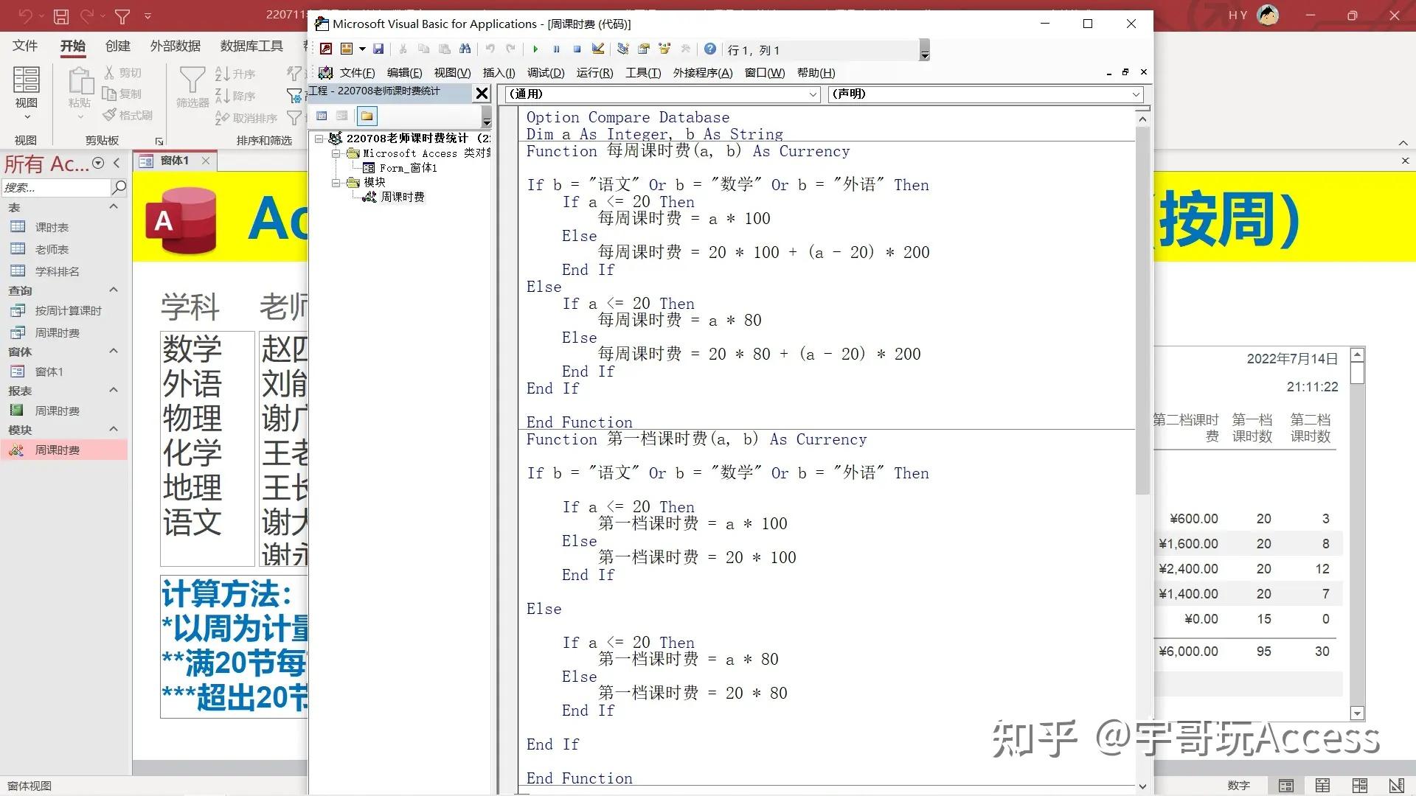
Task: Open the 周课时费 report in sidebar
Action: [x=59, y=411]
